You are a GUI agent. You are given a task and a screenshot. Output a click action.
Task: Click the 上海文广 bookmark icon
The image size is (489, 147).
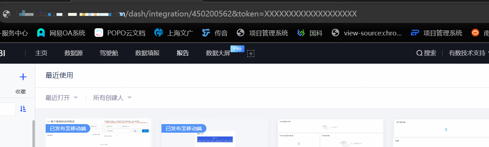pyautogui.click(x=159, y=33)
